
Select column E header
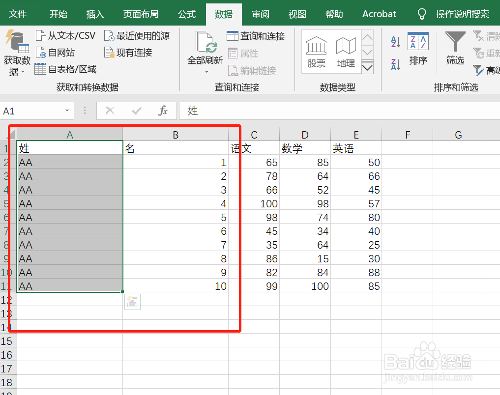click(x=356, y=135)
